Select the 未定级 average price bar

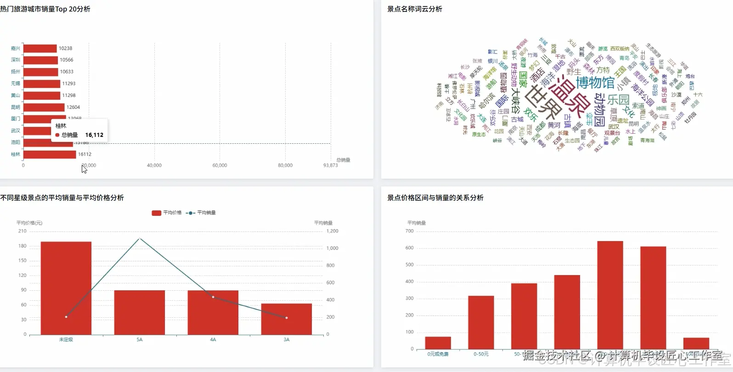click(x=66, y=288)
